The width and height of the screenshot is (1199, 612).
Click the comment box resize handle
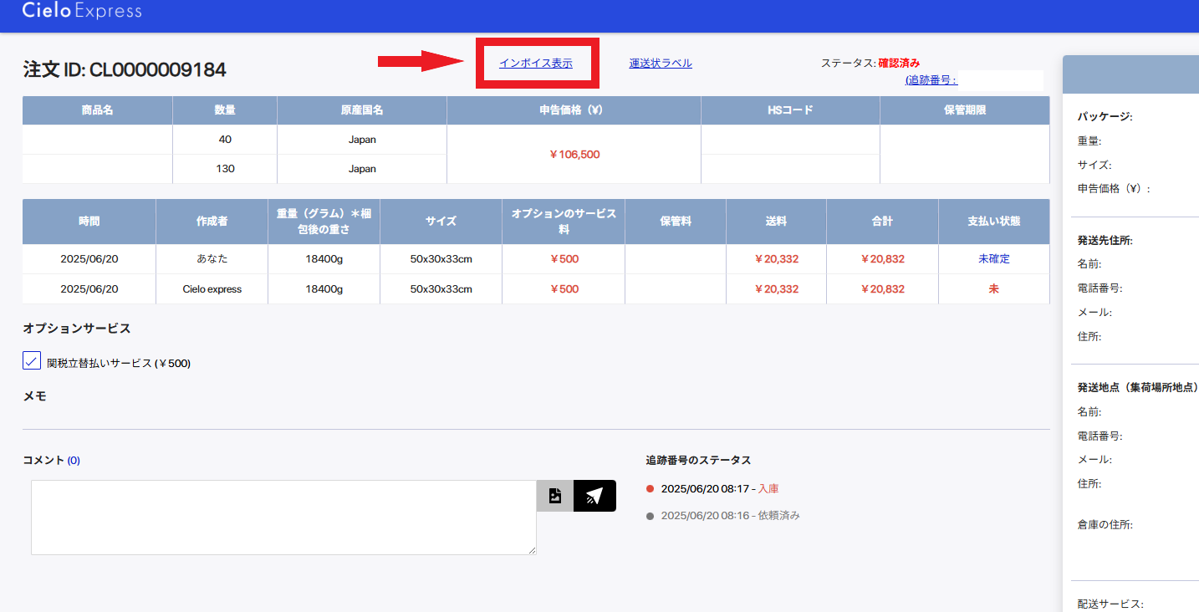point(531,549)
